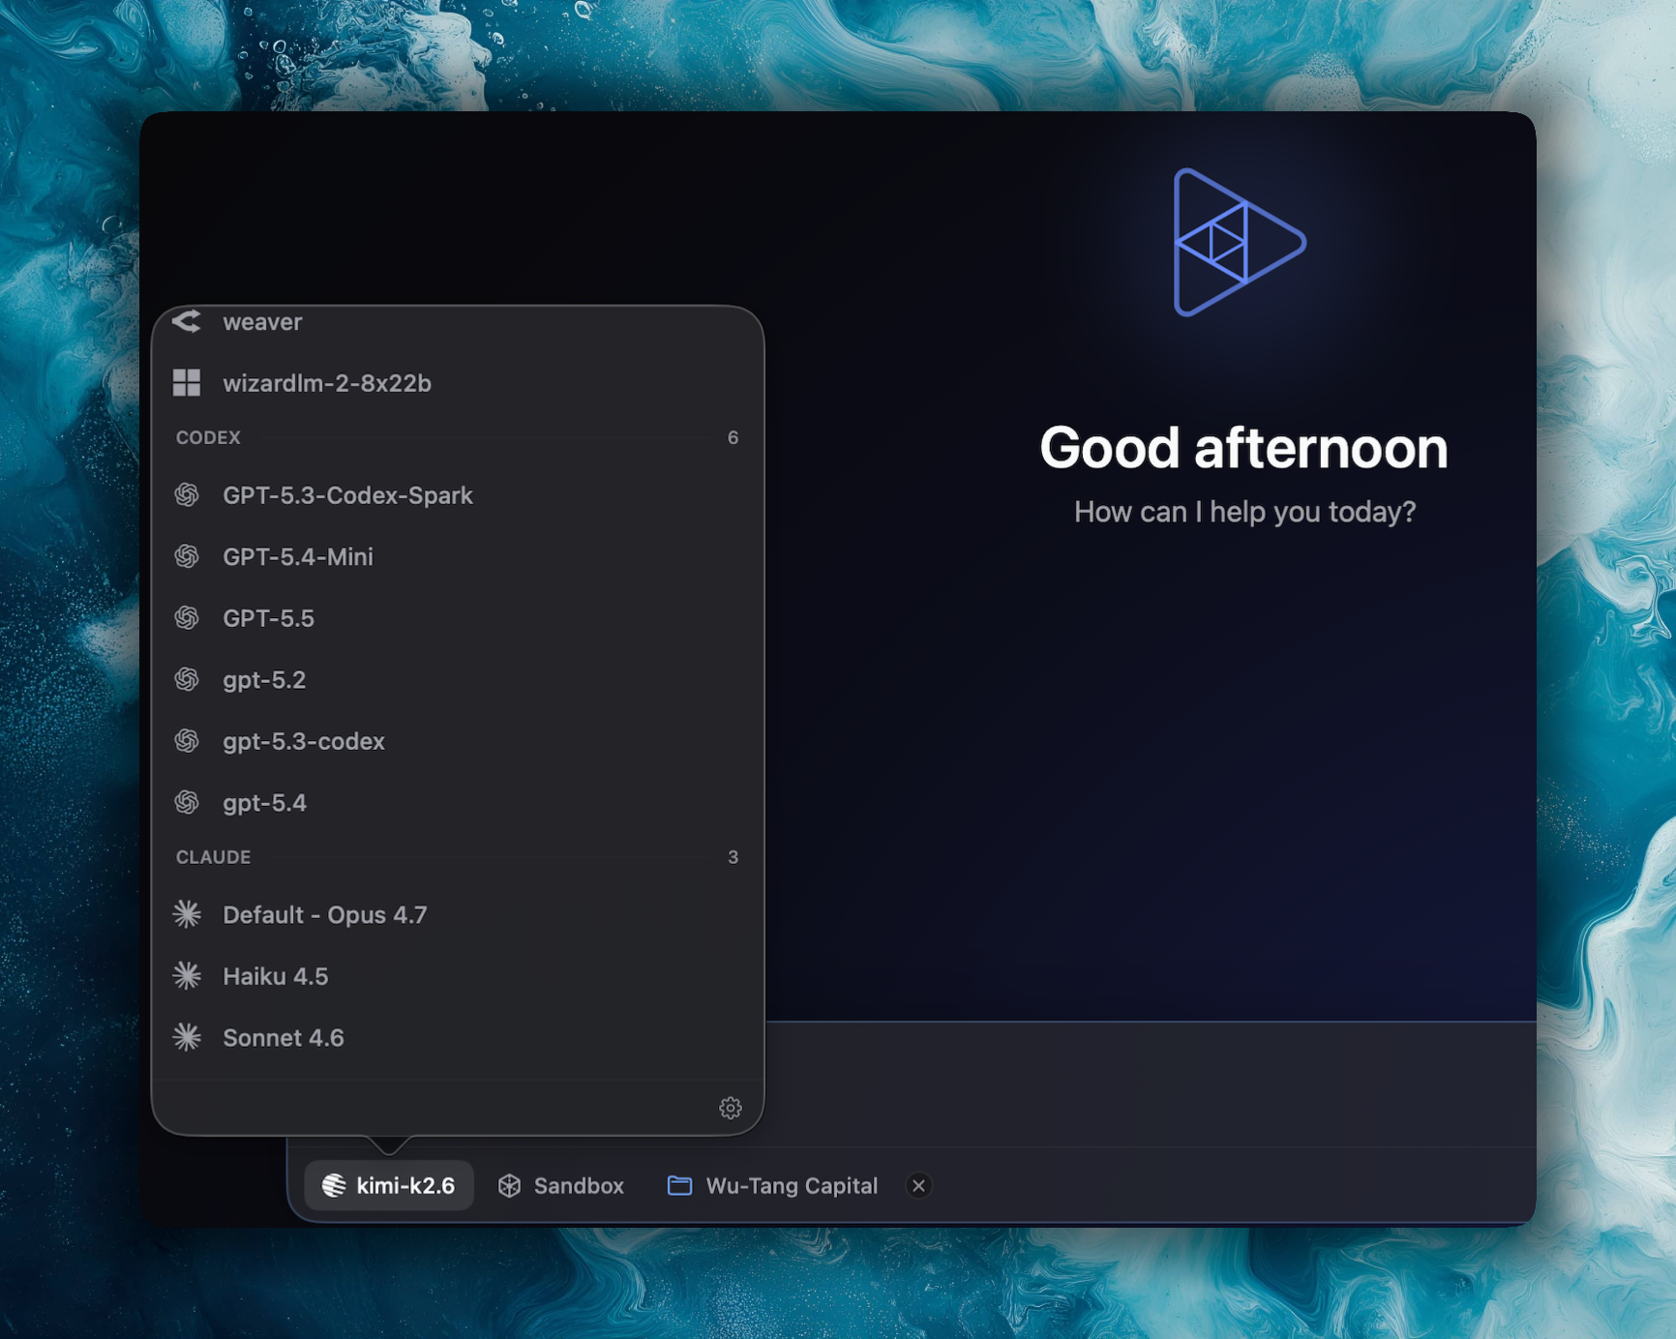Select the Haiku 4.5 model
The image size is (1676, 1339).
(x=458, y=976)
